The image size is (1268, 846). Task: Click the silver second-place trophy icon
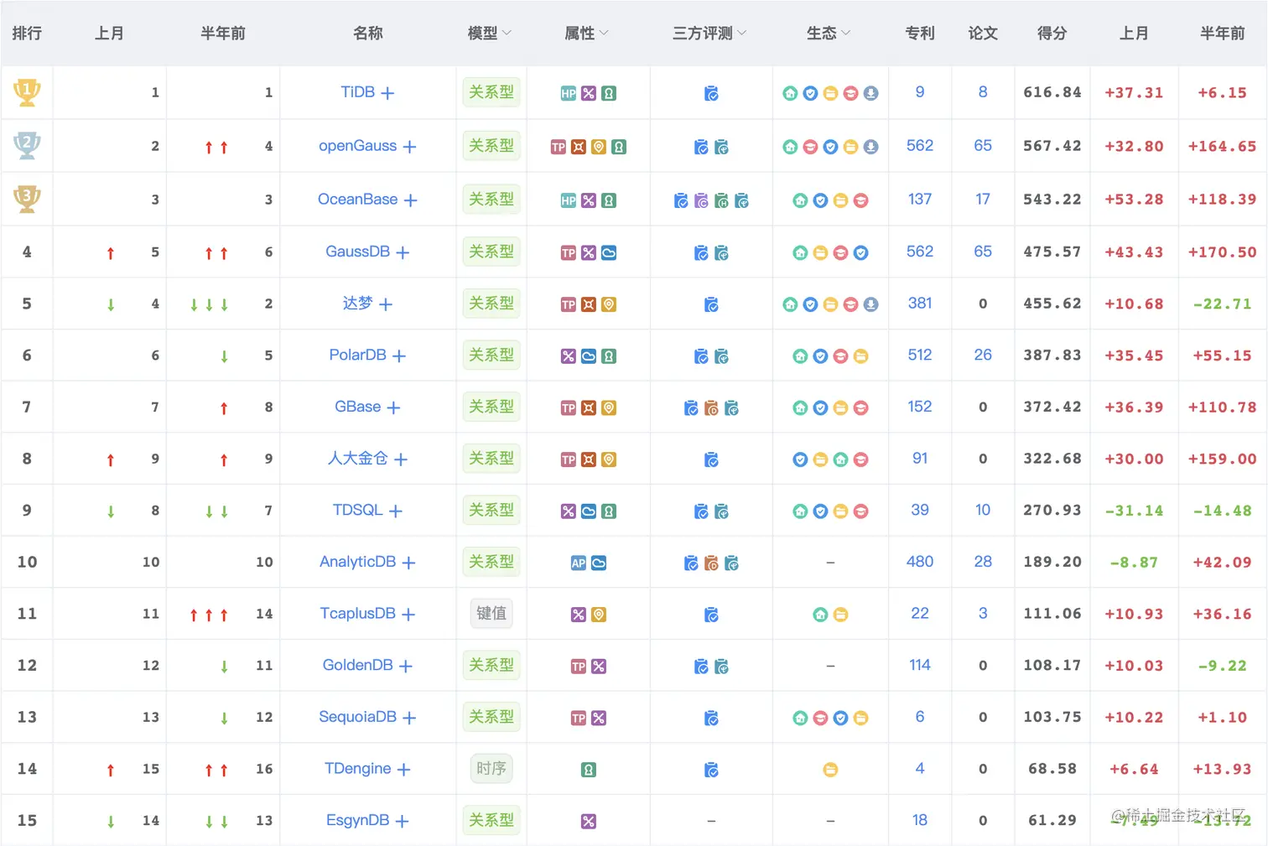[27, 146]
